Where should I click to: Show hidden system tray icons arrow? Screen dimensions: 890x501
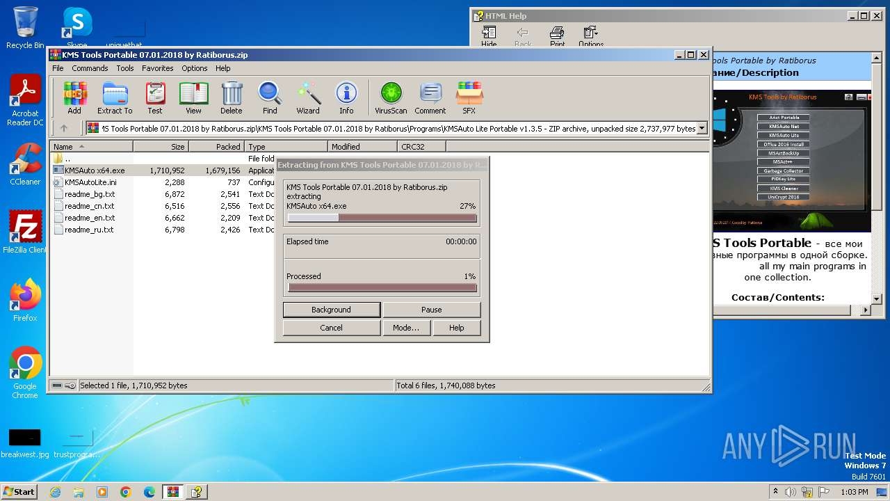pos(776,492)
